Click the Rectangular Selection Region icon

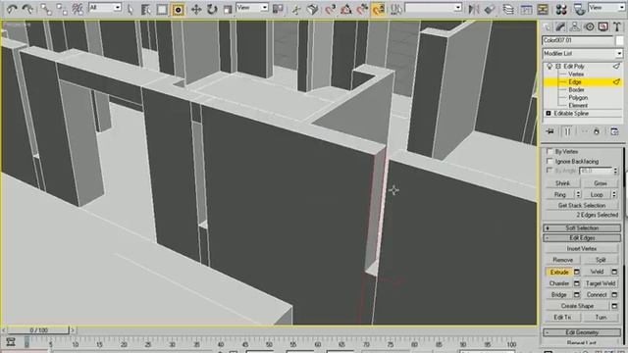[162, 9]
